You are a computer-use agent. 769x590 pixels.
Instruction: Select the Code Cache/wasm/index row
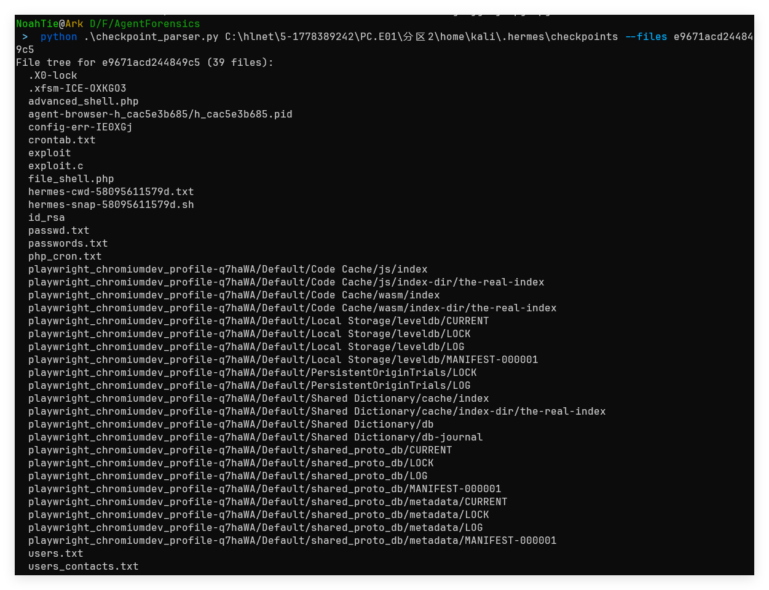coord(234,295)
